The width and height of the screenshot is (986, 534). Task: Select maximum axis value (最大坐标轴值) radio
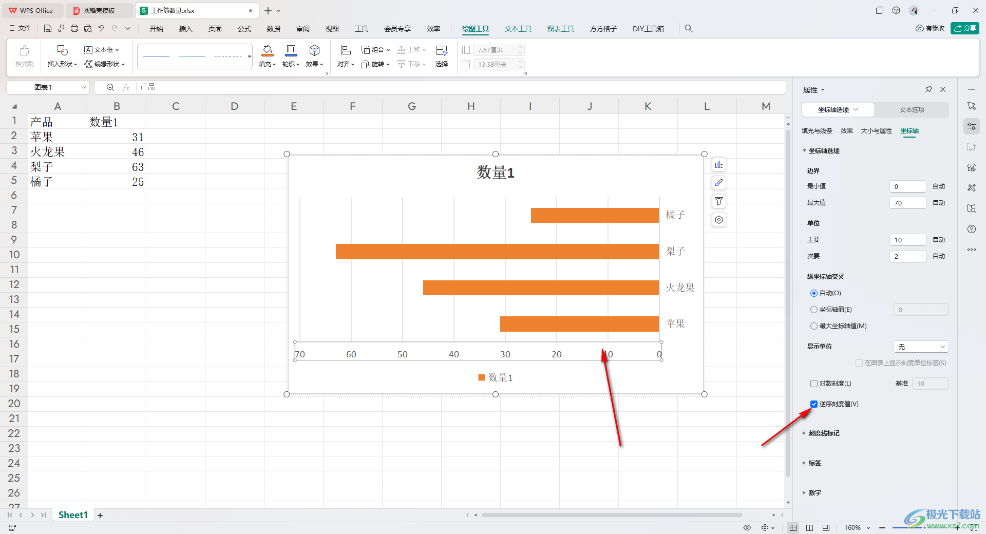[814, 326]
